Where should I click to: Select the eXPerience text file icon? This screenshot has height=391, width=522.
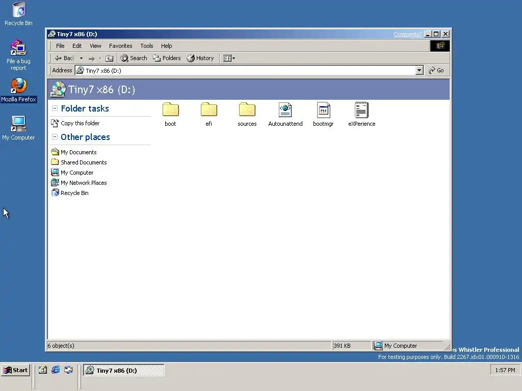(361, 110)
